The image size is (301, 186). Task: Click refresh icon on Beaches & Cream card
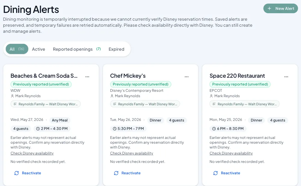[x=17, y=173]
